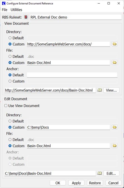Click the Restore button
Viewport: 124px width, 188px height.
point(95,183)
